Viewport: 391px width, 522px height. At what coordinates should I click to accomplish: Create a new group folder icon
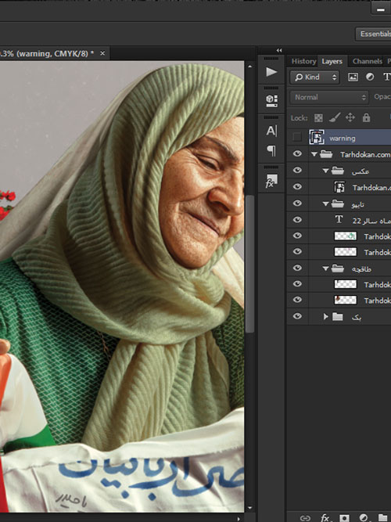(x=384, y=517)
